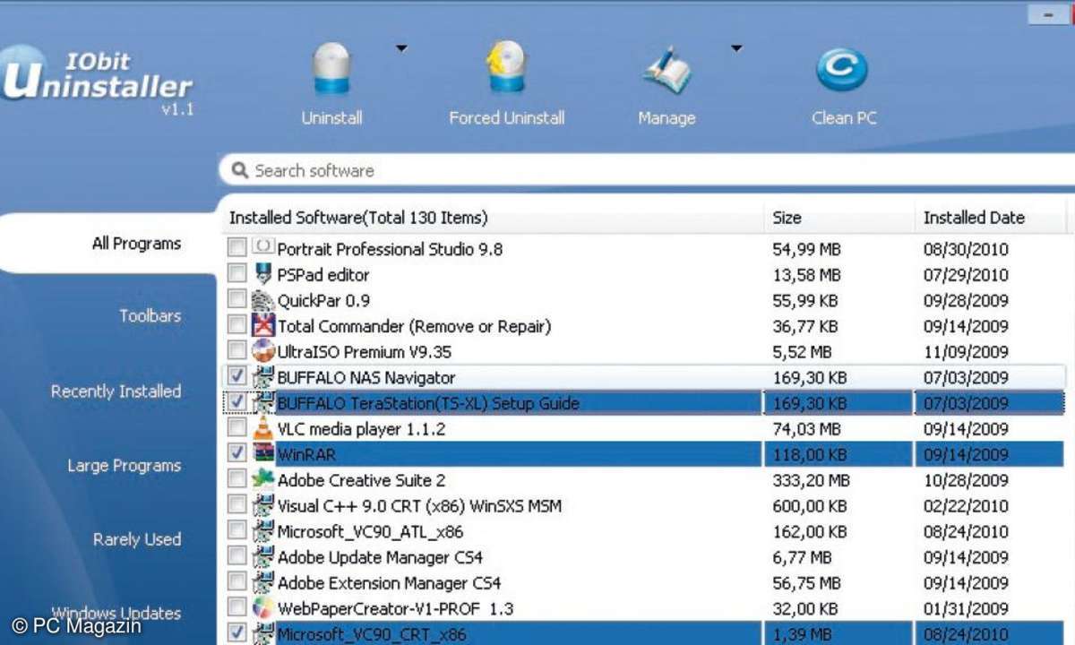Switch to the Toolbars tab
This screenshot has width=1075, height=645.
[150, 316]
